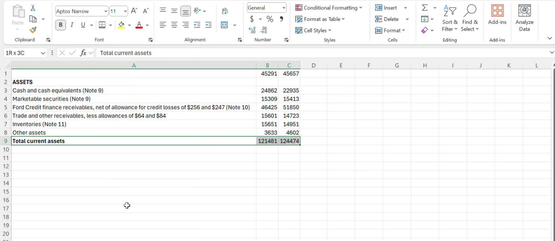
Task: Click the Insert Function fx button
Action: [x=84, y=53]
